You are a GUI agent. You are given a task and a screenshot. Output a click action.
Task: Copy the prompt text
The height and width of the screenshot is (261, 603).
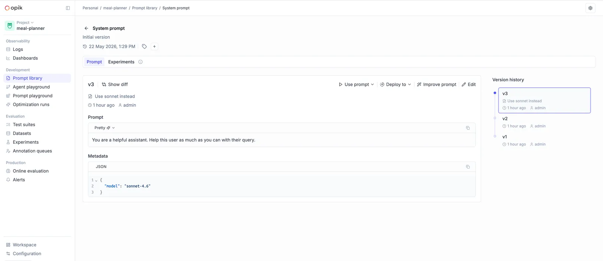468,128
